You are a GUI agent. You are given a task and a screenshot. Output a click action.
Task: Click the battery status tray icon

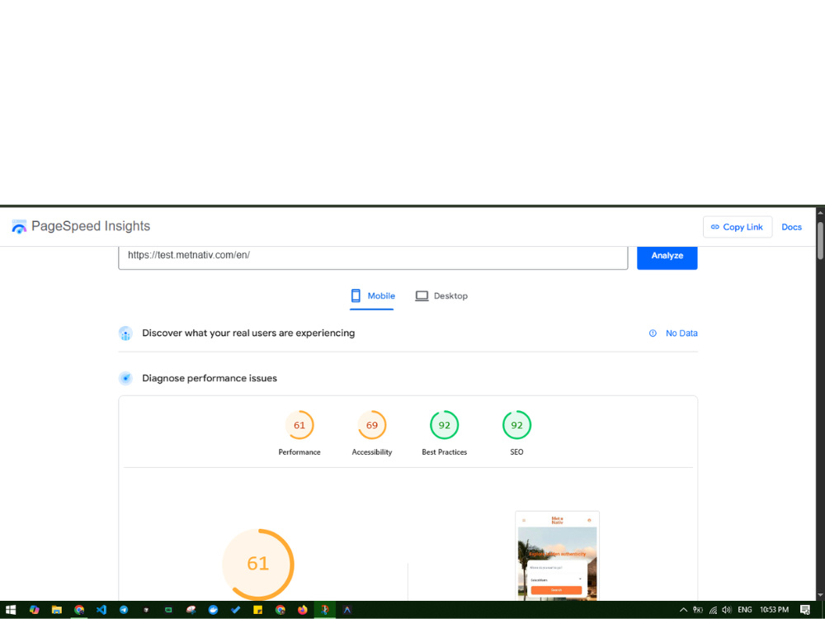click(698, 610)
